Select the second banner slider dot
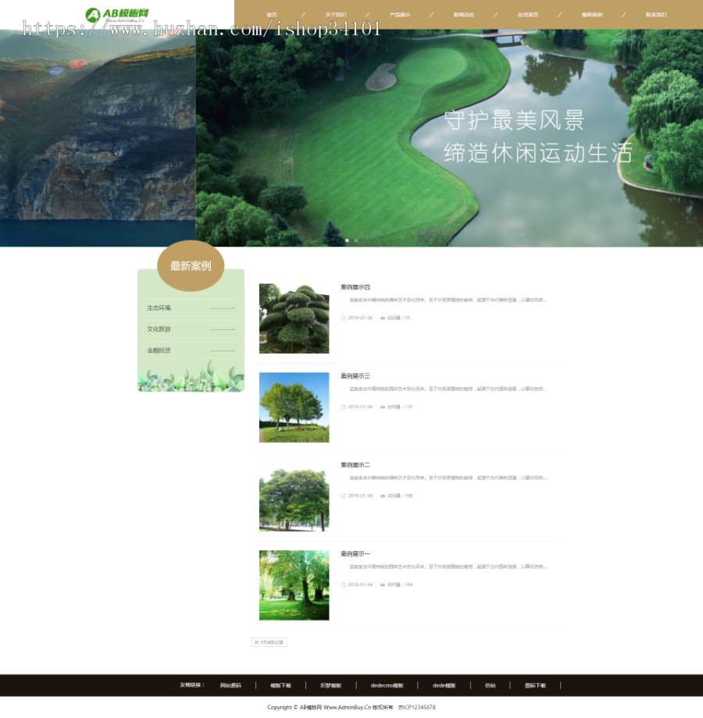703x718 pixels. tap(355, 240)
